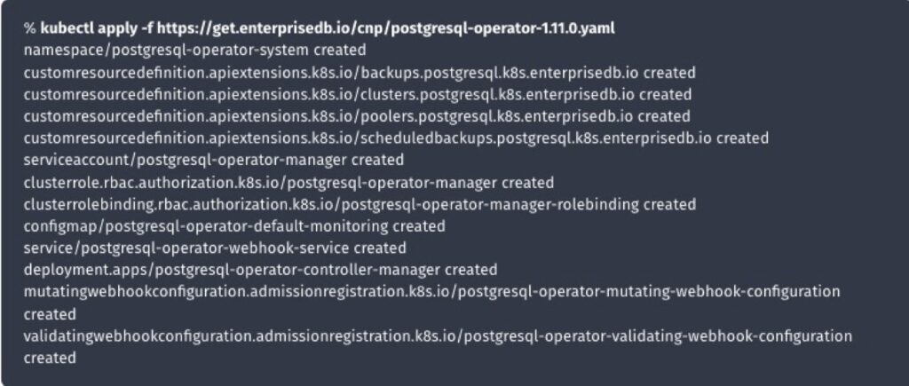The width and height of the screenshot is (909, 386).
Task: Click service/postgresql-operator-webhook-service line
Action: pos(215,248)
